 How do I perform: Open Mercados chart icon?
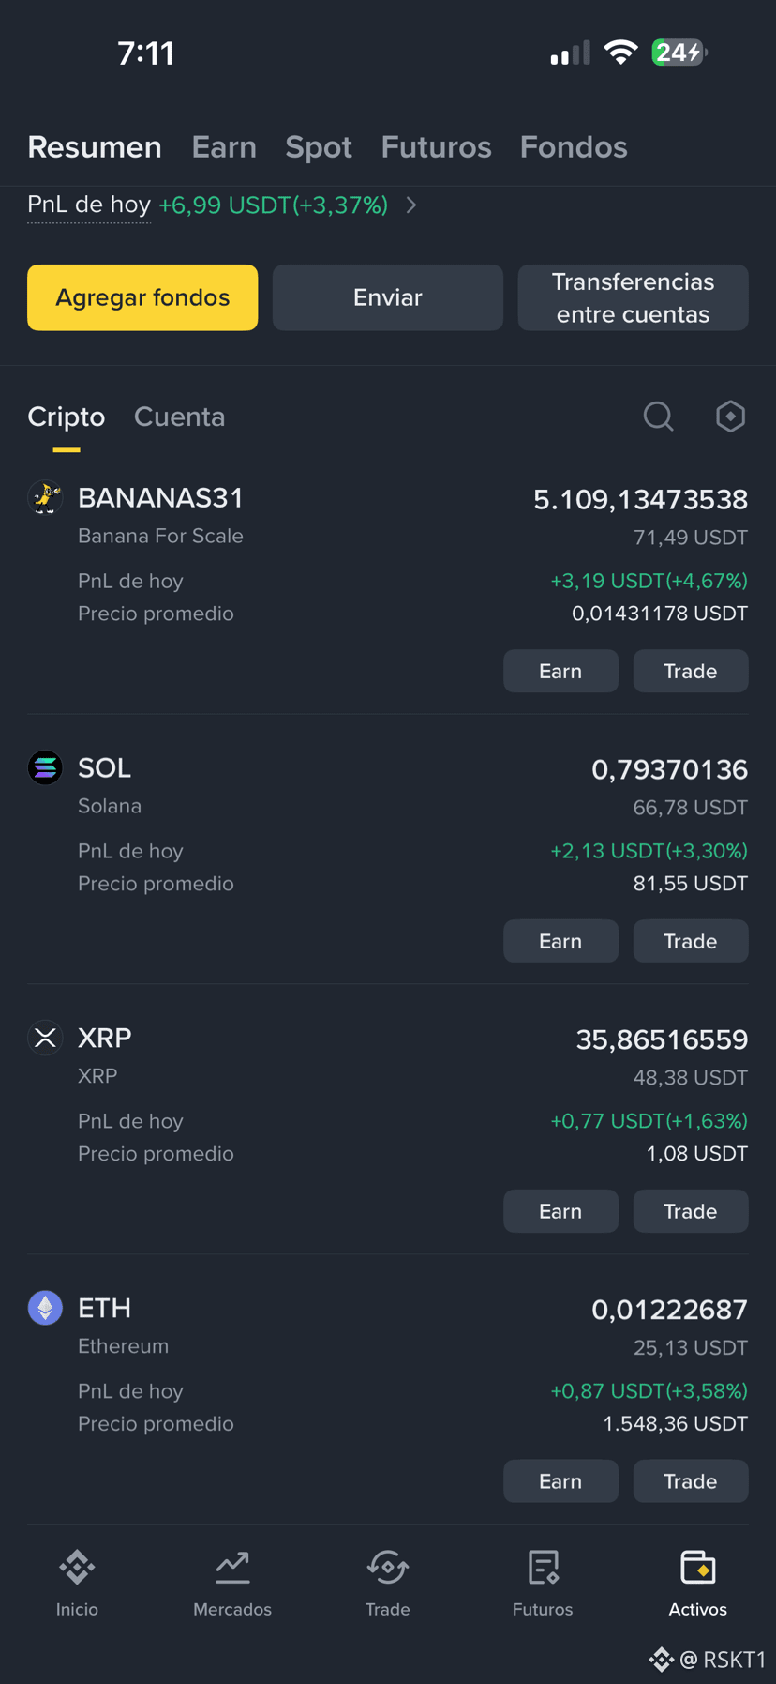pyautogui.click(x=232, y=1567)
